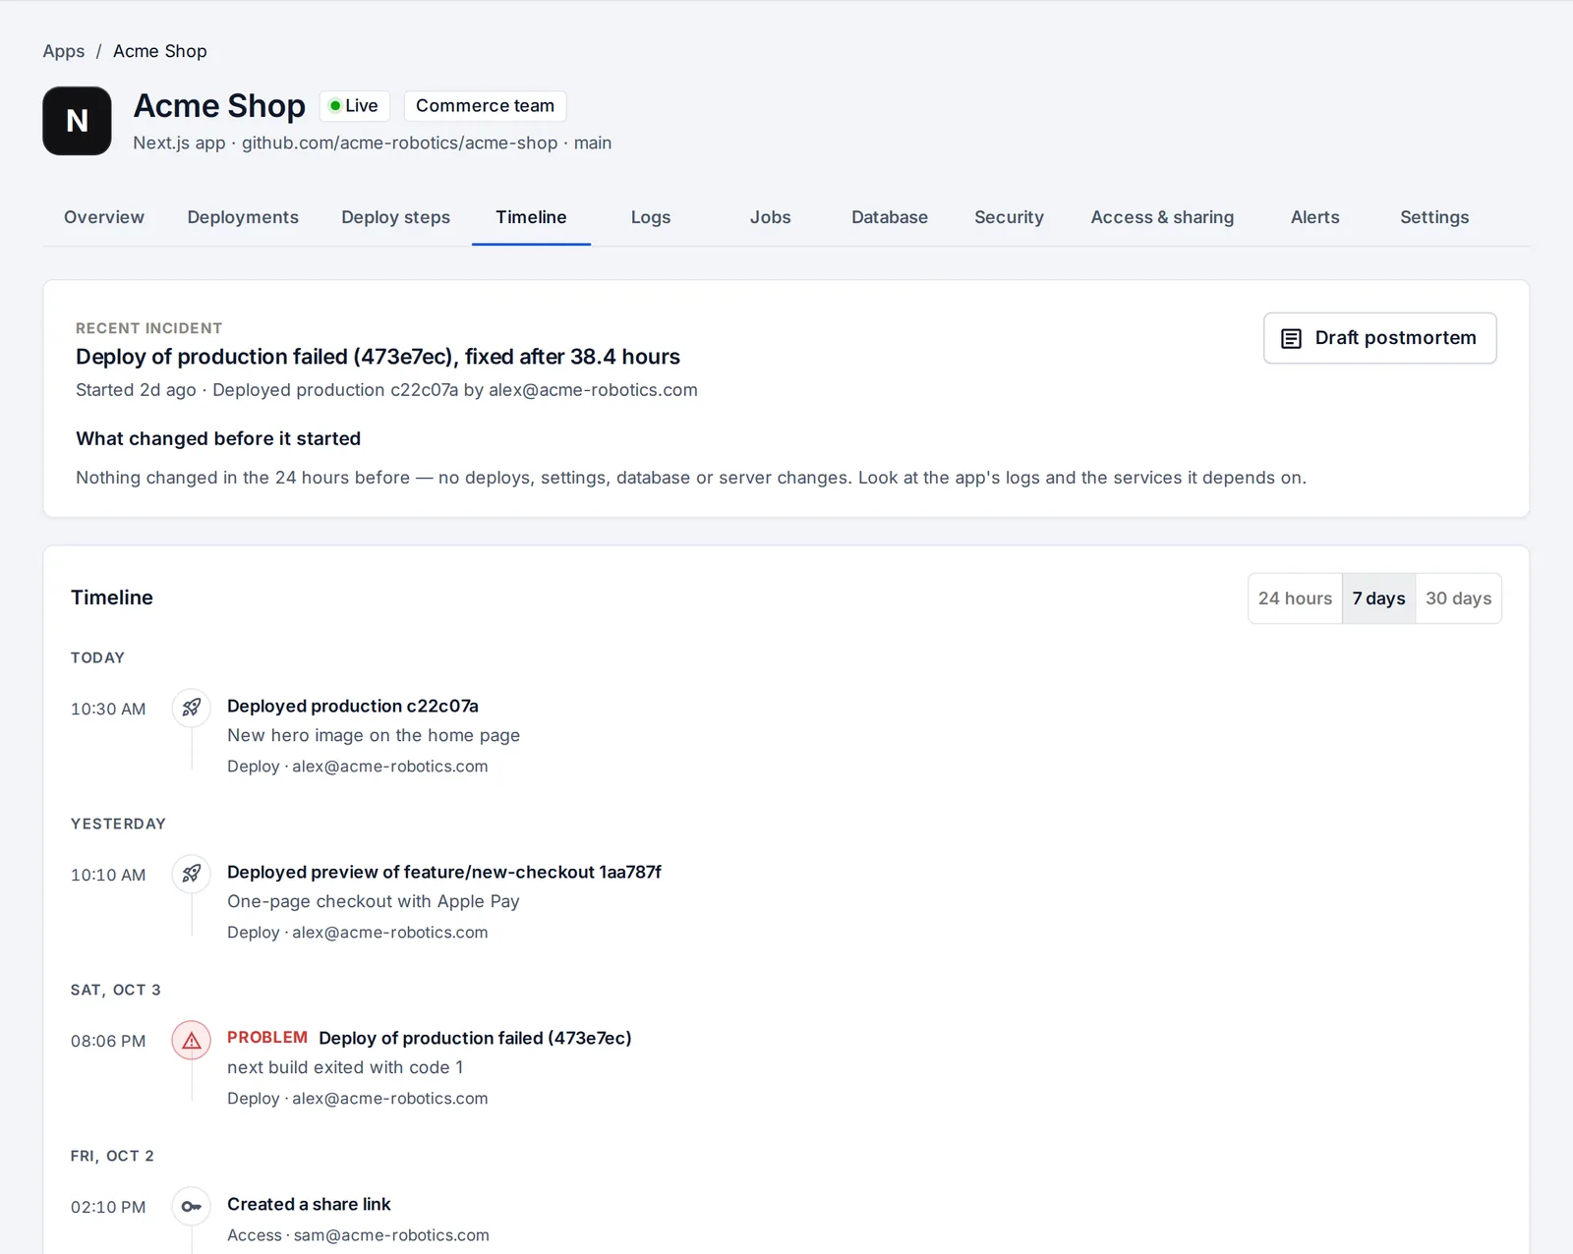Image resolution: width=1573 pixels, height=1254 pixels.
Task: Open the Database tab
Action: click(x=890, y=217)
